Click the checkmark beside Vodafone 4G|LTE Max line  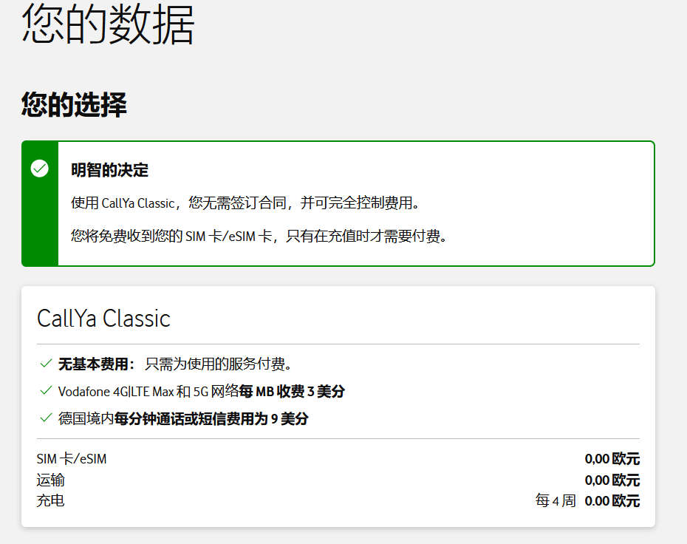tap(46, 390)
